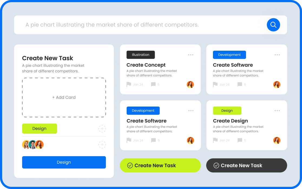Click assignee avatar on Create Concept card
Image resolution: width=302 pixels, height=189 pixels.
pos(190,84)
